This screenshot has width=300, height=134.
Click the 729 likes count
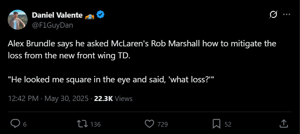click(162, 124)
